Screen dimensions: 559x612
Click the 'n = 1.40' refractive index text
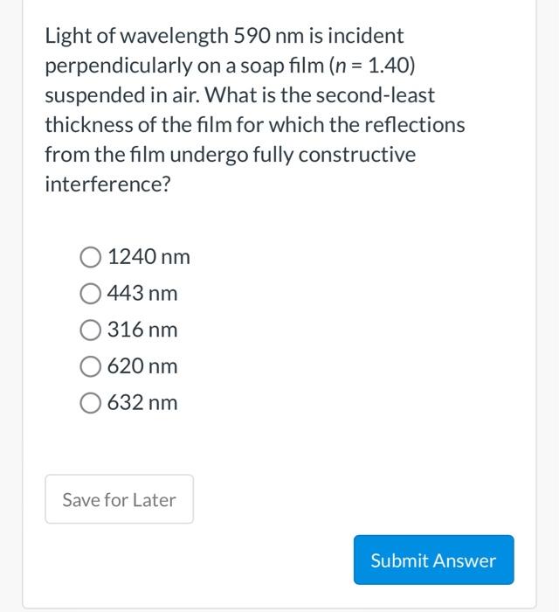(372, 66)
